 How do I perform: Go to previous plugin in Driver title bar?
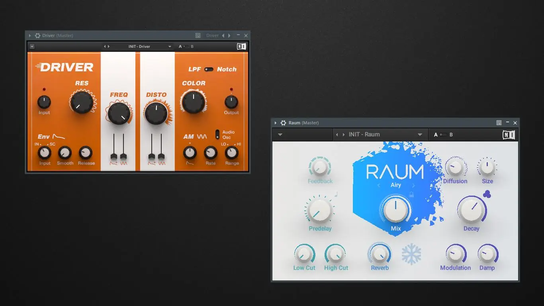click(223, 35)
